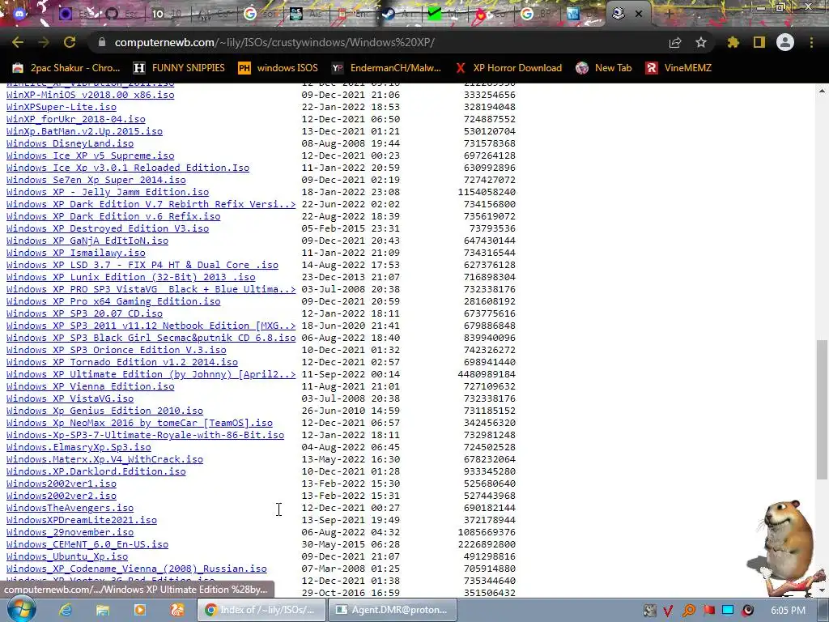The width and height of the screenshot is (829, 622).
Task: Download Windows_Ubuntu_Xp.iso
Action: [x=67, y=557]
